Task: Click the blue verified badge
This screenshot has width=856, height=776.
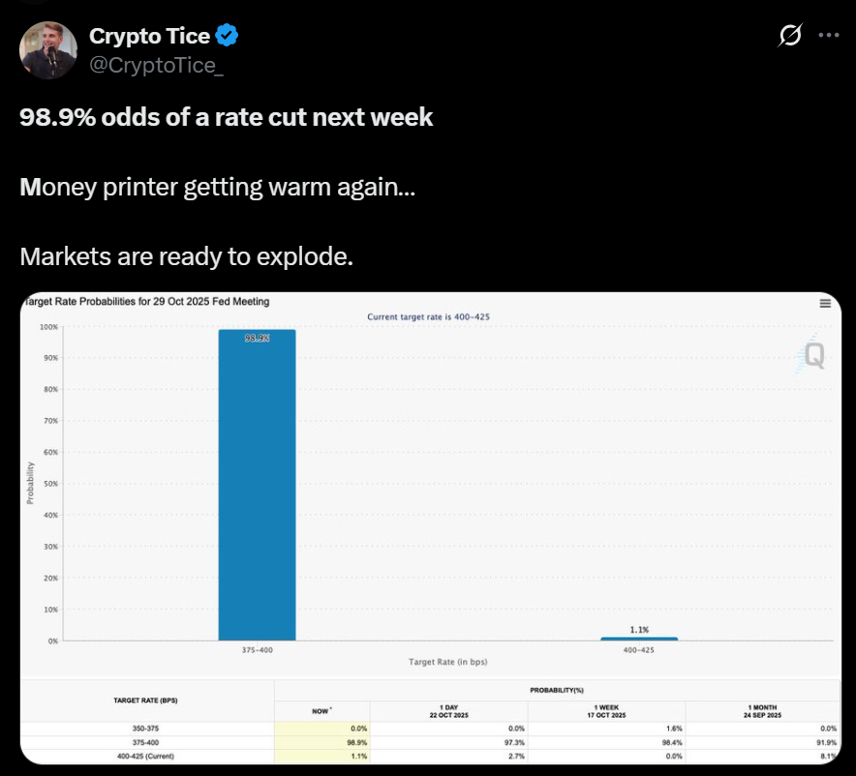Action: click(x=228, y=36)
